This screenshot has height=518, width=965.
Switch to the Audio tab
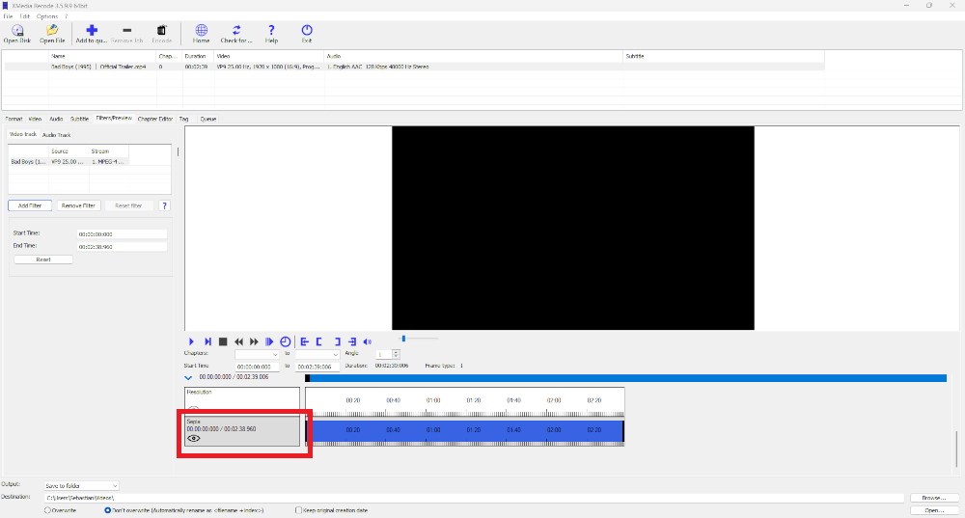[x=56, y=119]
